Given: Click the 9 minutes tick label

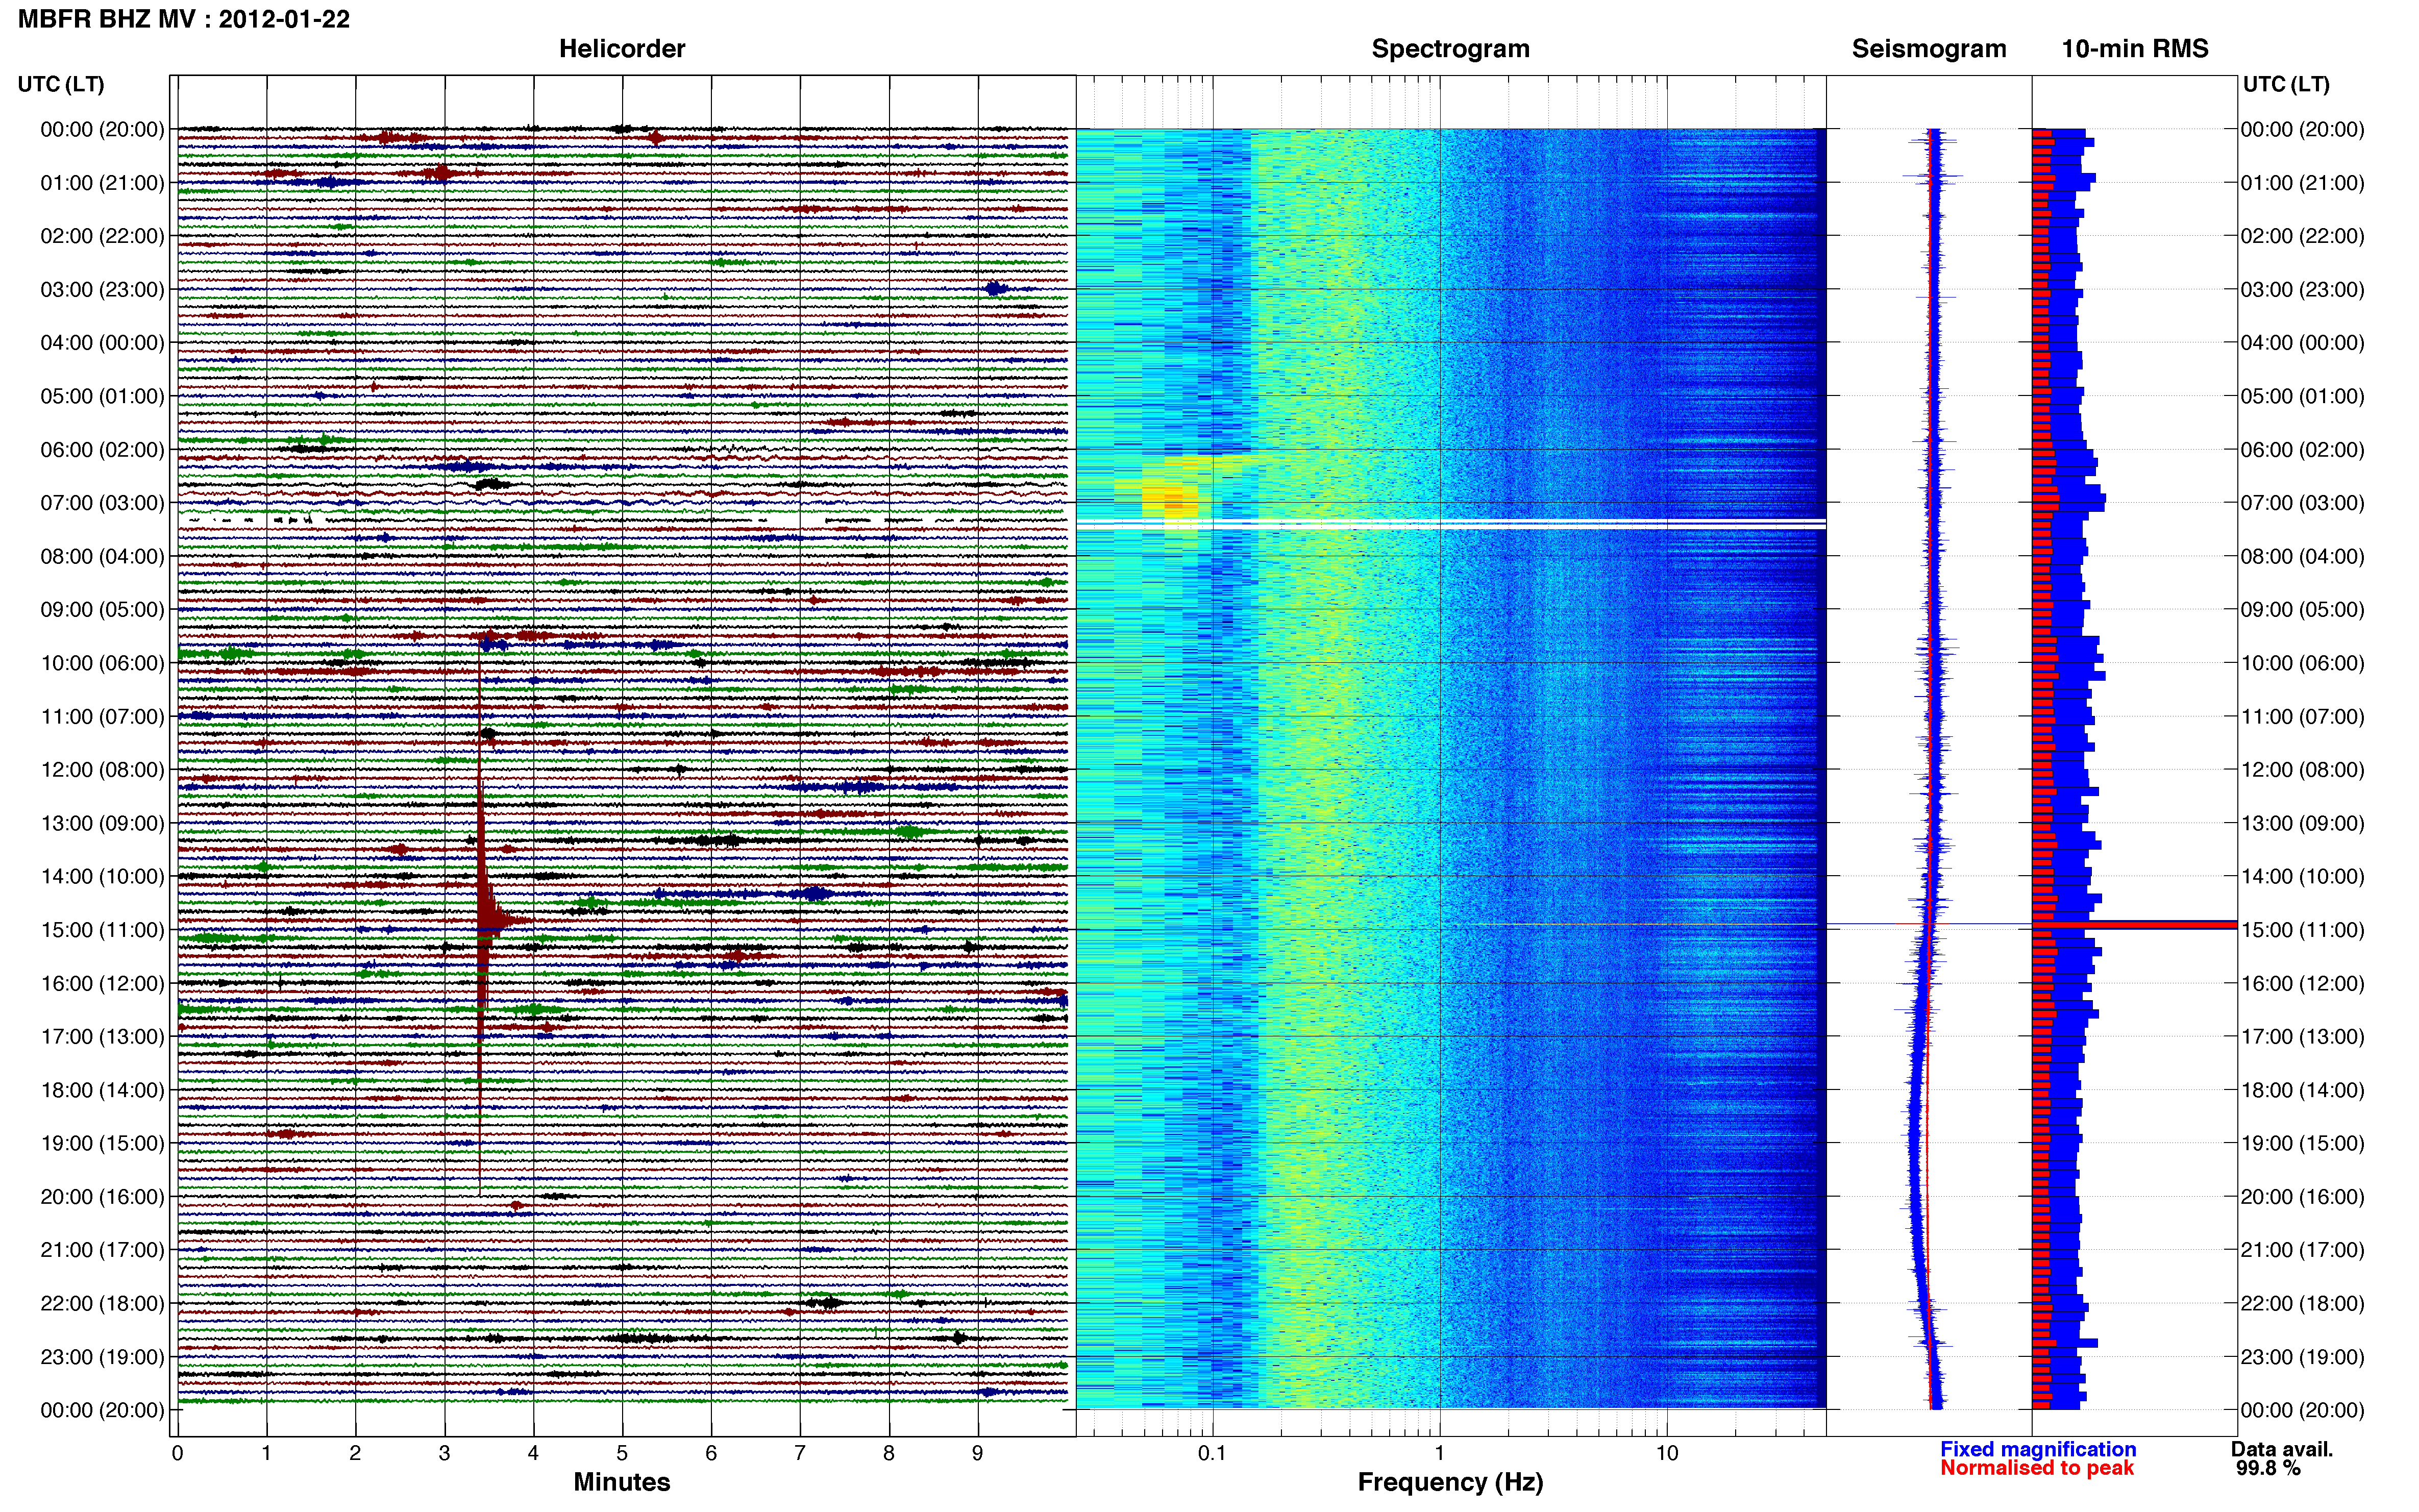Looking at the screenshot, I should click(977, 1453).
